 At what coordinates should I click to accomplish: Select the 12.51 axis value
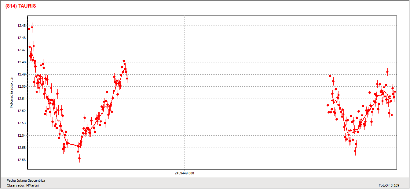pos(22,99)
